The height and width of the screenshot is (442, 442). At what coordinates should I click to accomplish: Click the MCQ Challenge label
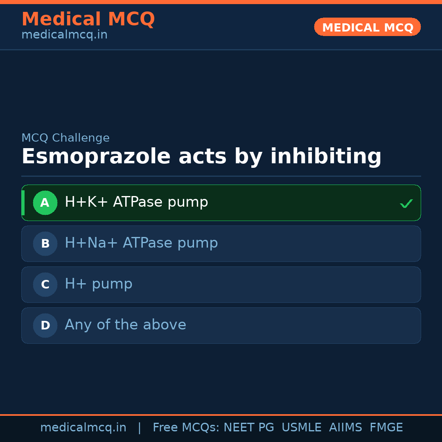[x=65, y=138]
